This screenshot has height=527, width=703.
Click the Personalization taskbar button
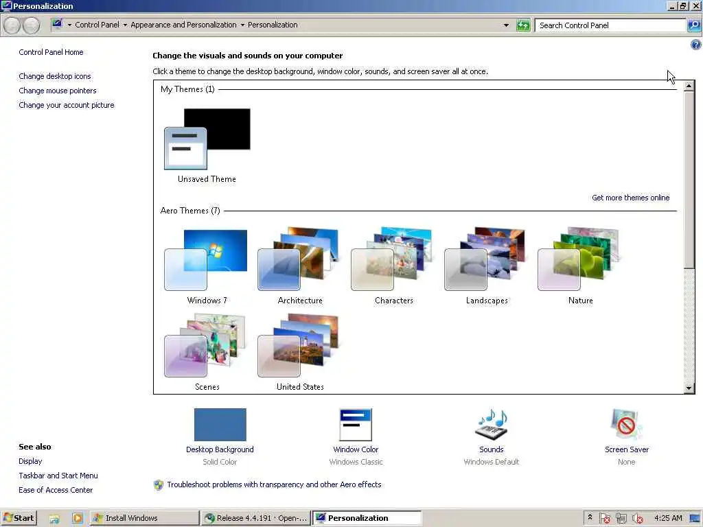point(367,519)
